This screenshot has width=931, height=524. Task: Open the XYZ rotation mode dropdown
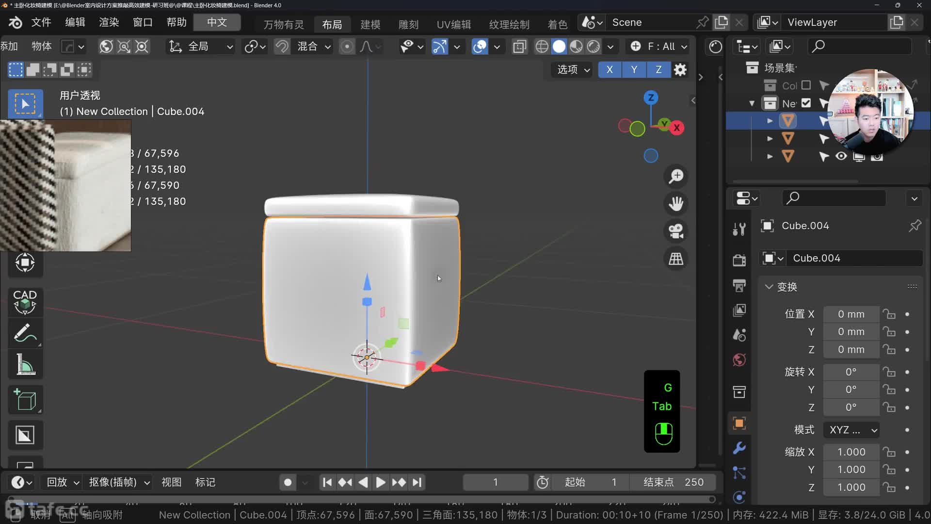point(852,430)
